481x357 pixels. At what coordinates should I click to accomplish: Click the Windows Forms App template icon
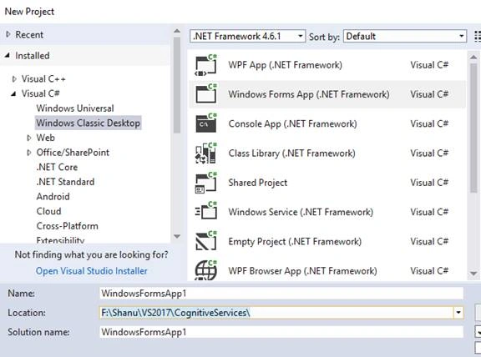coord(205,94)
